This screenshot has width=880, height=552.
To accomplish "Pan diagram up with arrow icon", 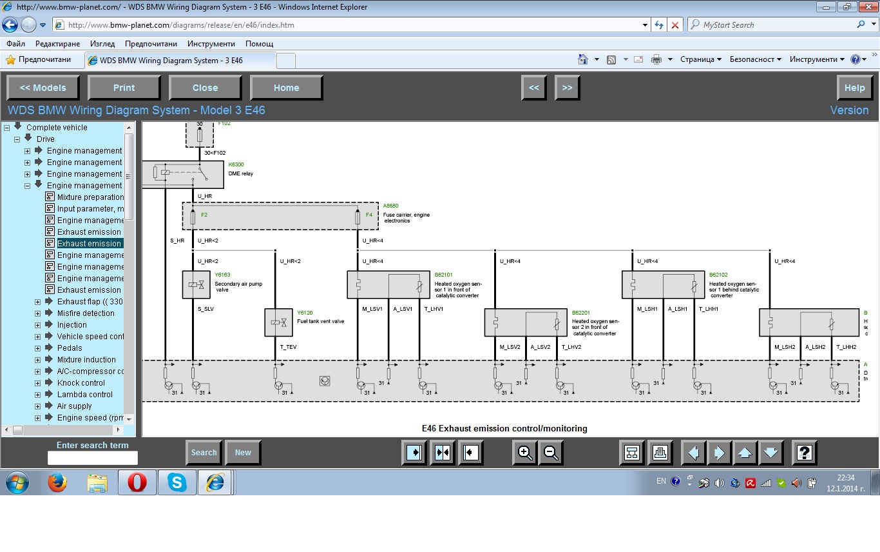I will 745,453.
